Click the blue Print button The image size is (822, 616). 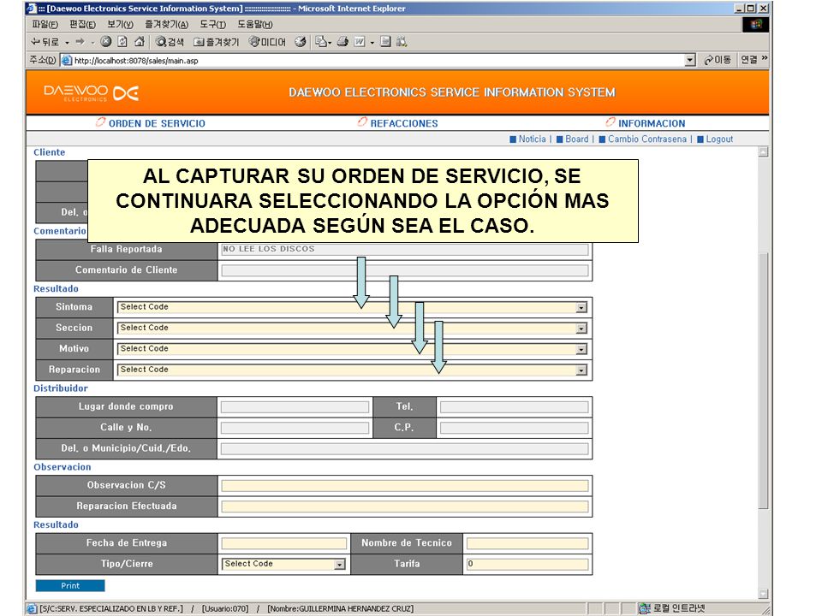tap(70, 585)
